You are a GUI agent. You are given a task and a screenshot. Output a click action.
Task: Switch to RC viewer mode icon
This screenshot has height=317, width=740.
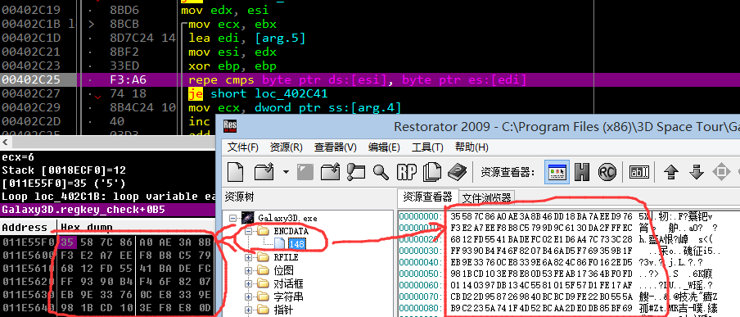tap(607, 172)
